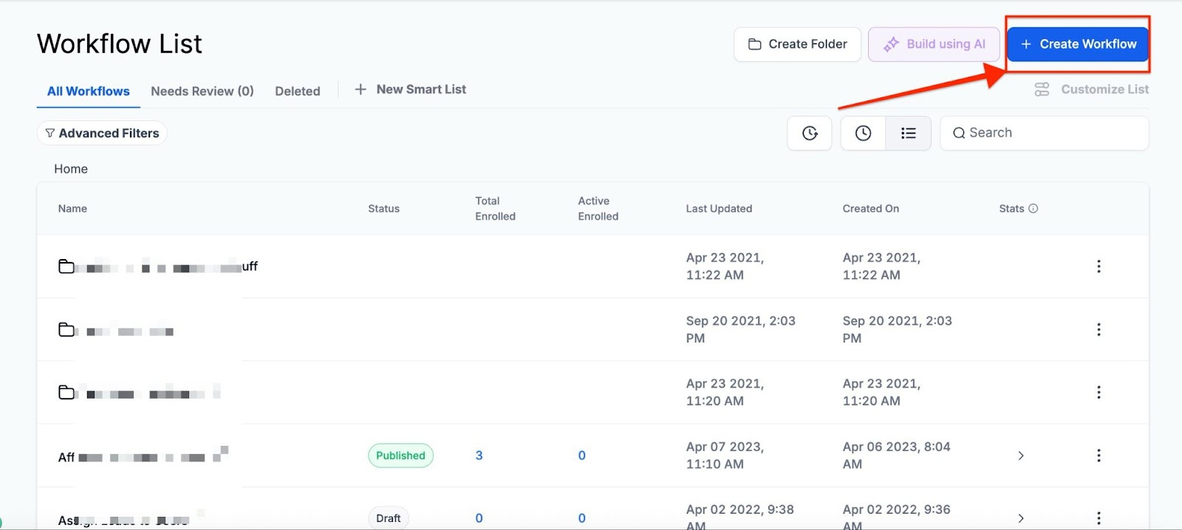Add a New Smart List

pos(411,89)
